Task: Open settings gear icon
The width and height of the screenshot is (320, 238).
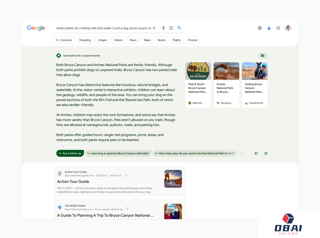Action: click(x=260, y=28)
